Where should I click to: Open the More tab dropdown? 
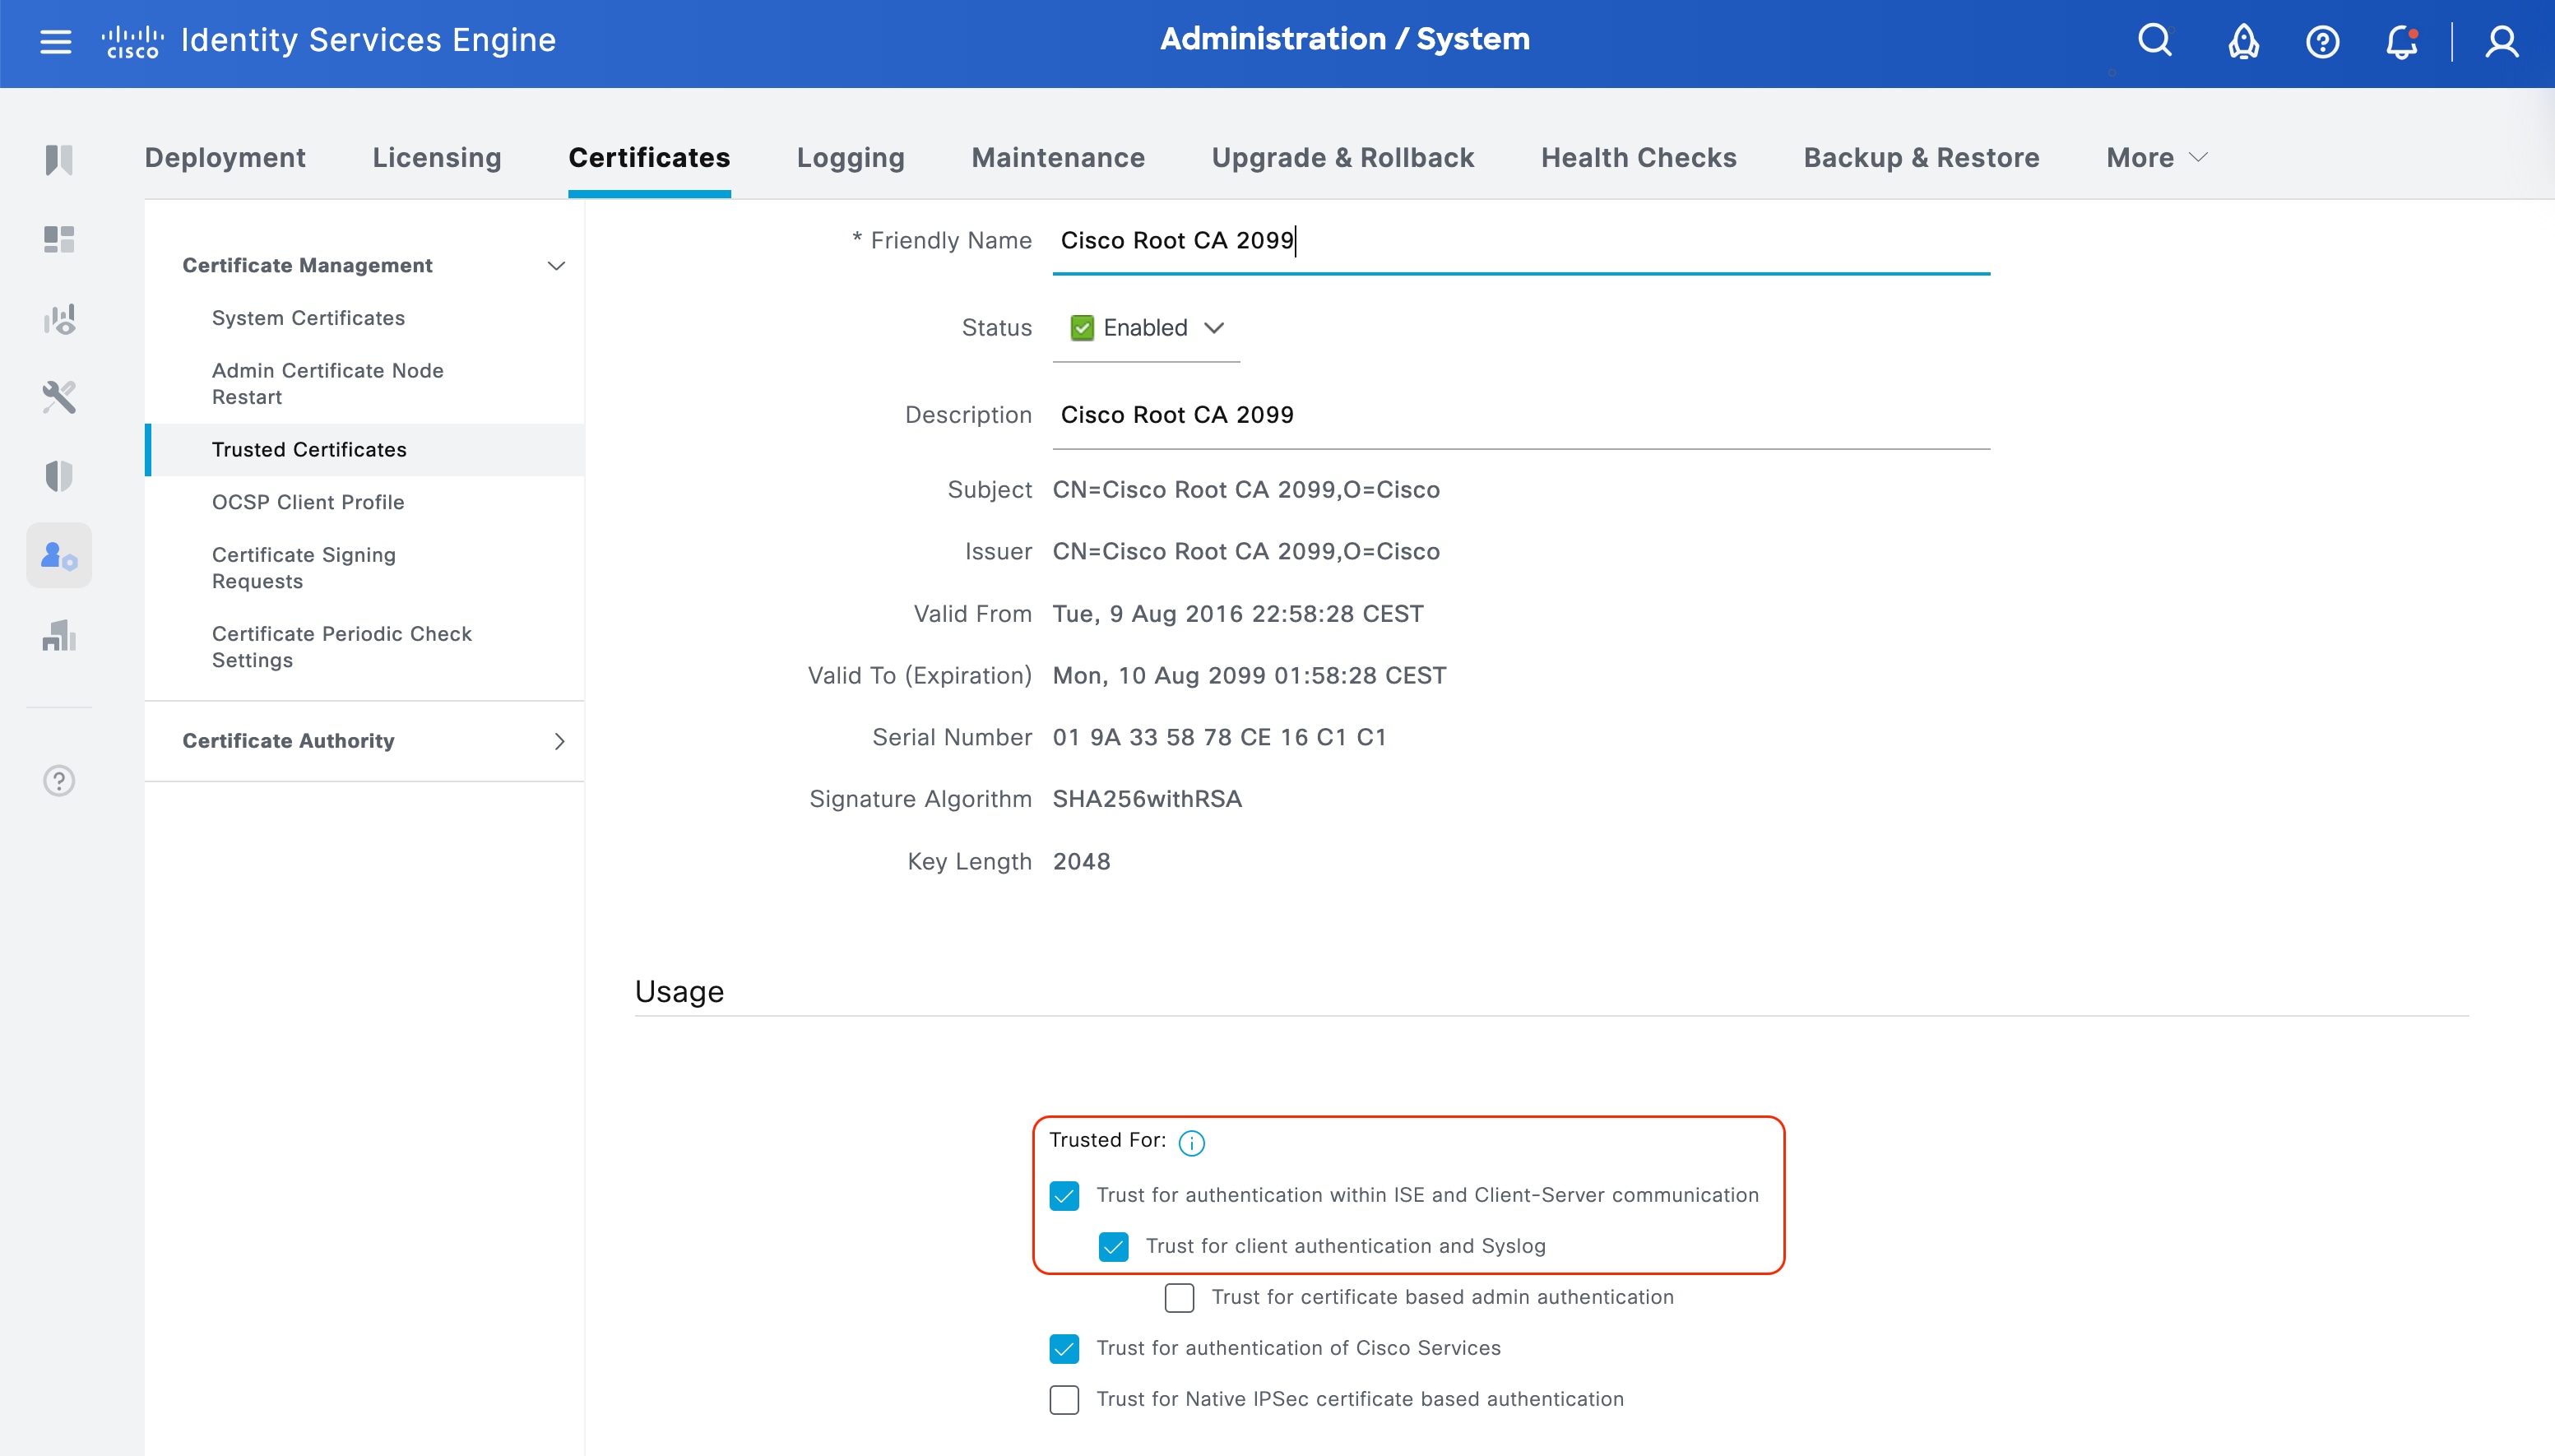2155,158
